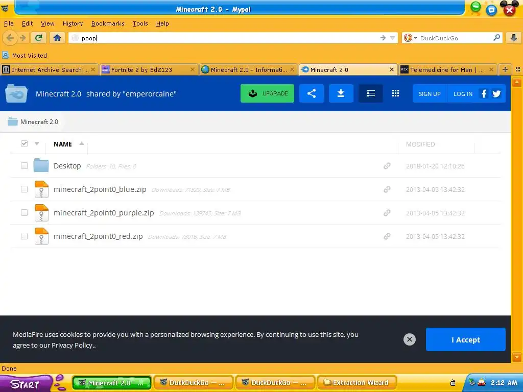
Task: Tick the checkbox for the Desktop folder
Action: click(24, 166)
